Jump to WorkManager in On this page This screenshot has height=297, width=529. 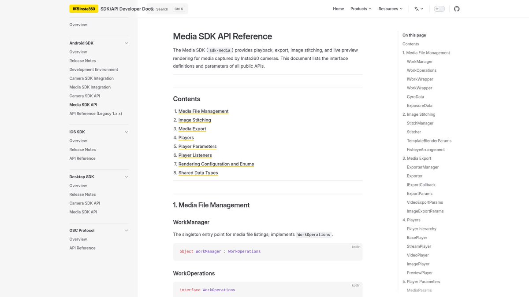[420, 62]
